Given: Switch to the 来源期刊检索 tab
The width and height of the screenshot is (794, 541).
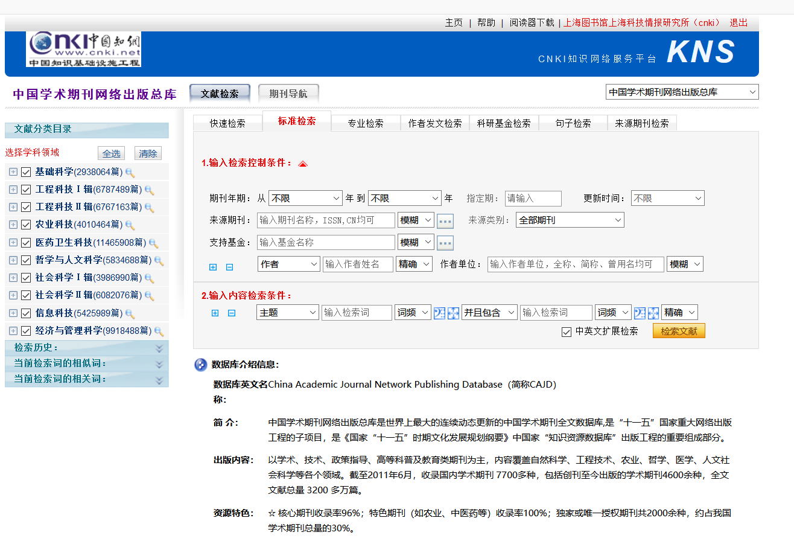Looking at the screenshot, I should (x=642, y=123).
